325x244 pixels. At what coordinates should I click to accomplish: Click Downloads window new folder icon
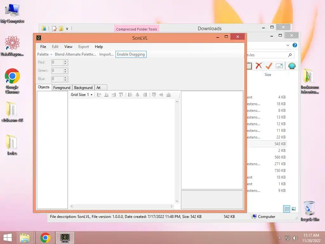pyautogui.click(x=61, y=29)
